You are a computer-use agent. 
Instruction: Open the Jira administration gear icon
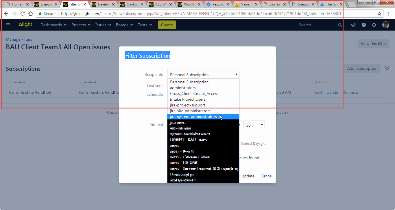coord(374,25)
